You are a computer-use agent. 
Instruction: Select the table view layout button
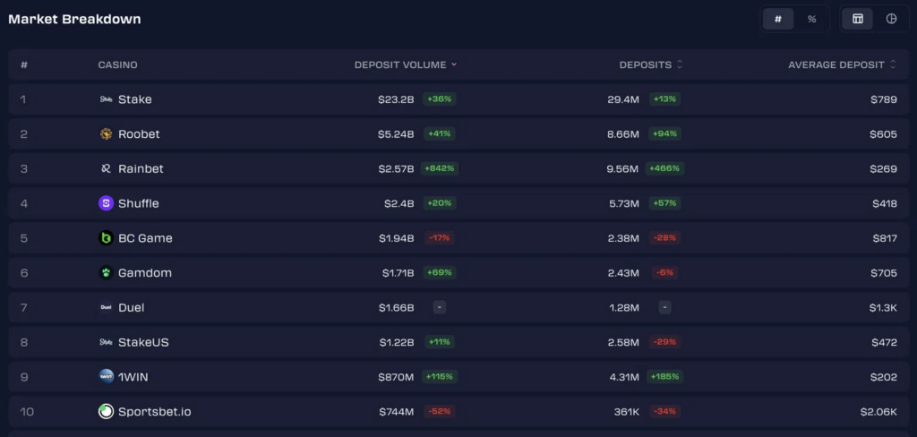(858, 19)
